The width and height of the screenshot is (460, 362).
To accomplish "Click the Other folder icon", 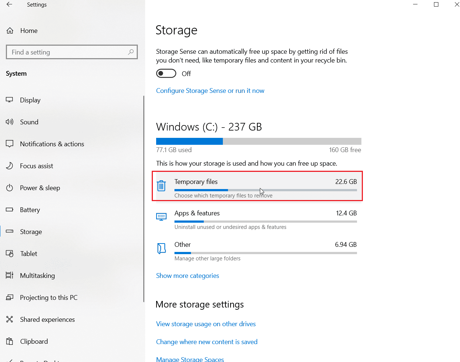I will 161,249.
